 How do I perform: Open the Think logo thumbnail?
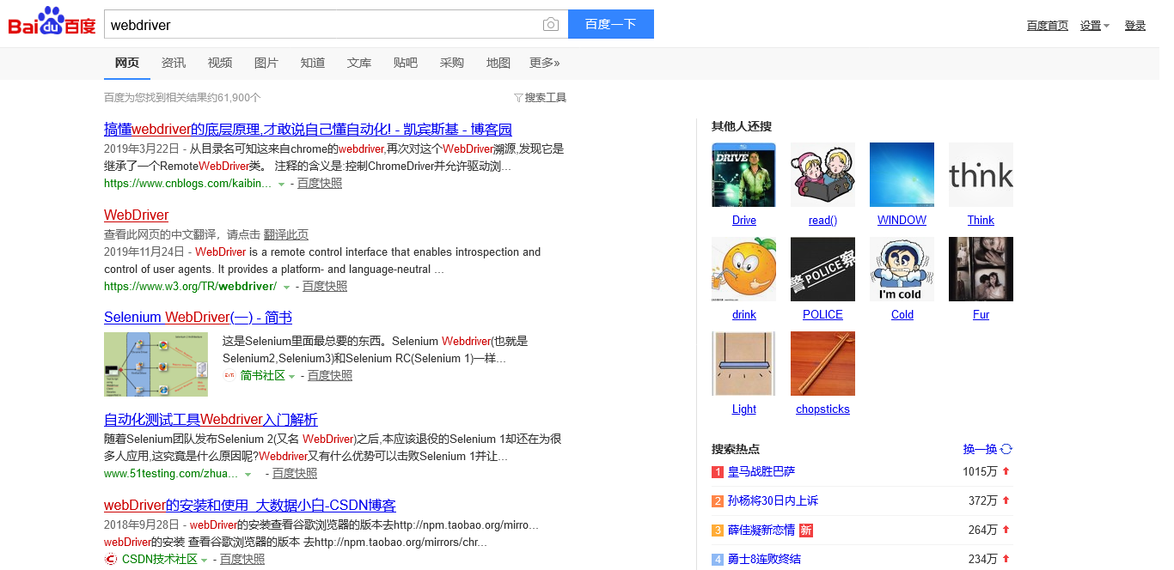tap(981, 175)
